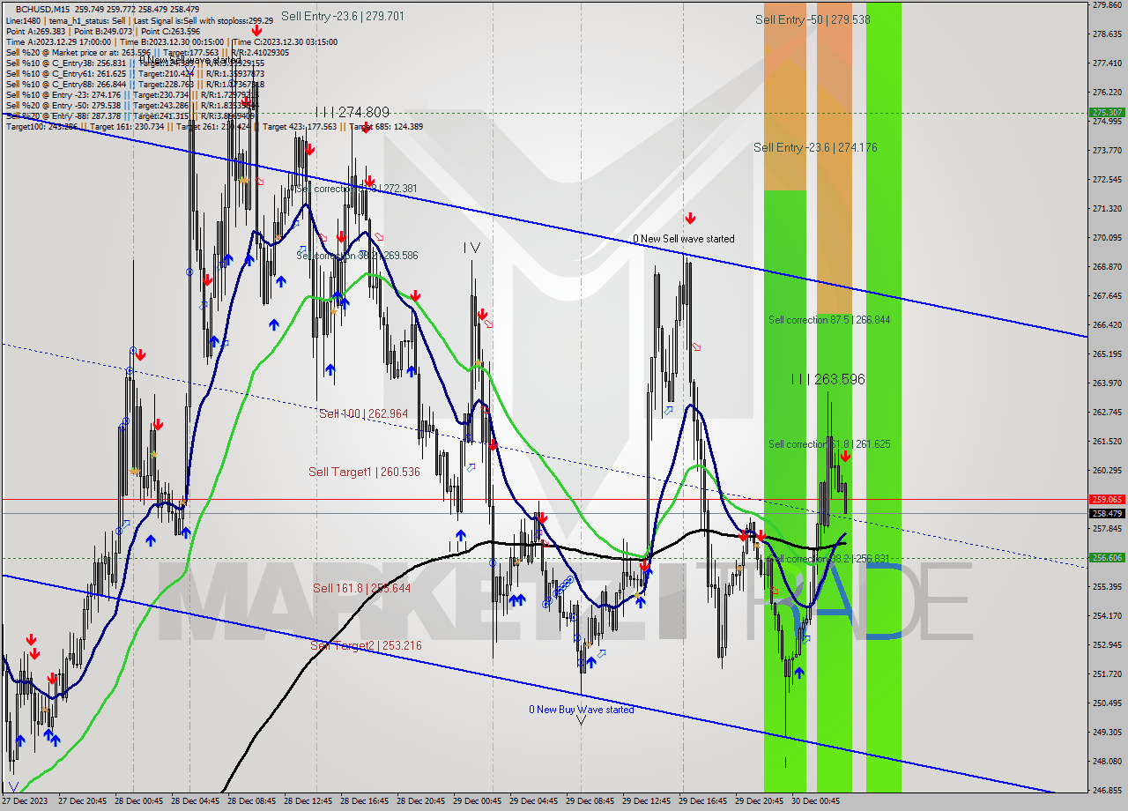Click the '29 Dec 12:45' time axis label
The image size is (1128, 811).
tap(646, 801)
